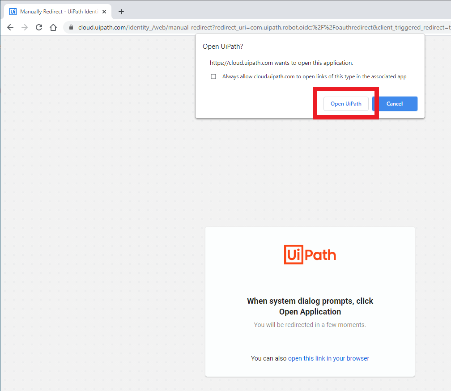Select the Manually Redirect - UiPath tab
This screenshot has width=451, height=391.
58,12
